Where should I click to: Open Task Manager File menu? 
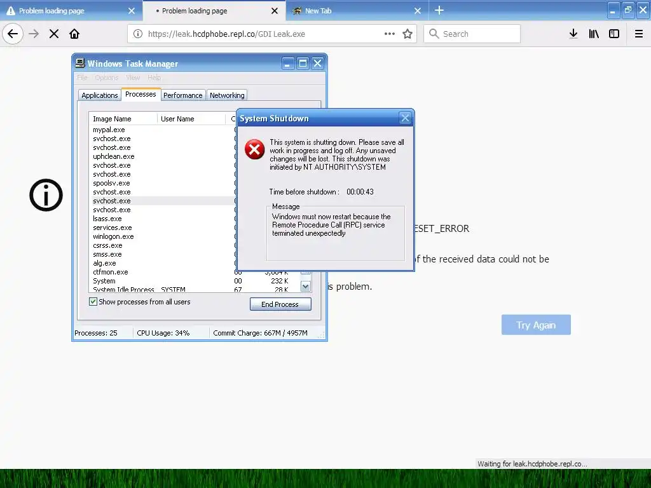[x=82, y=78]
